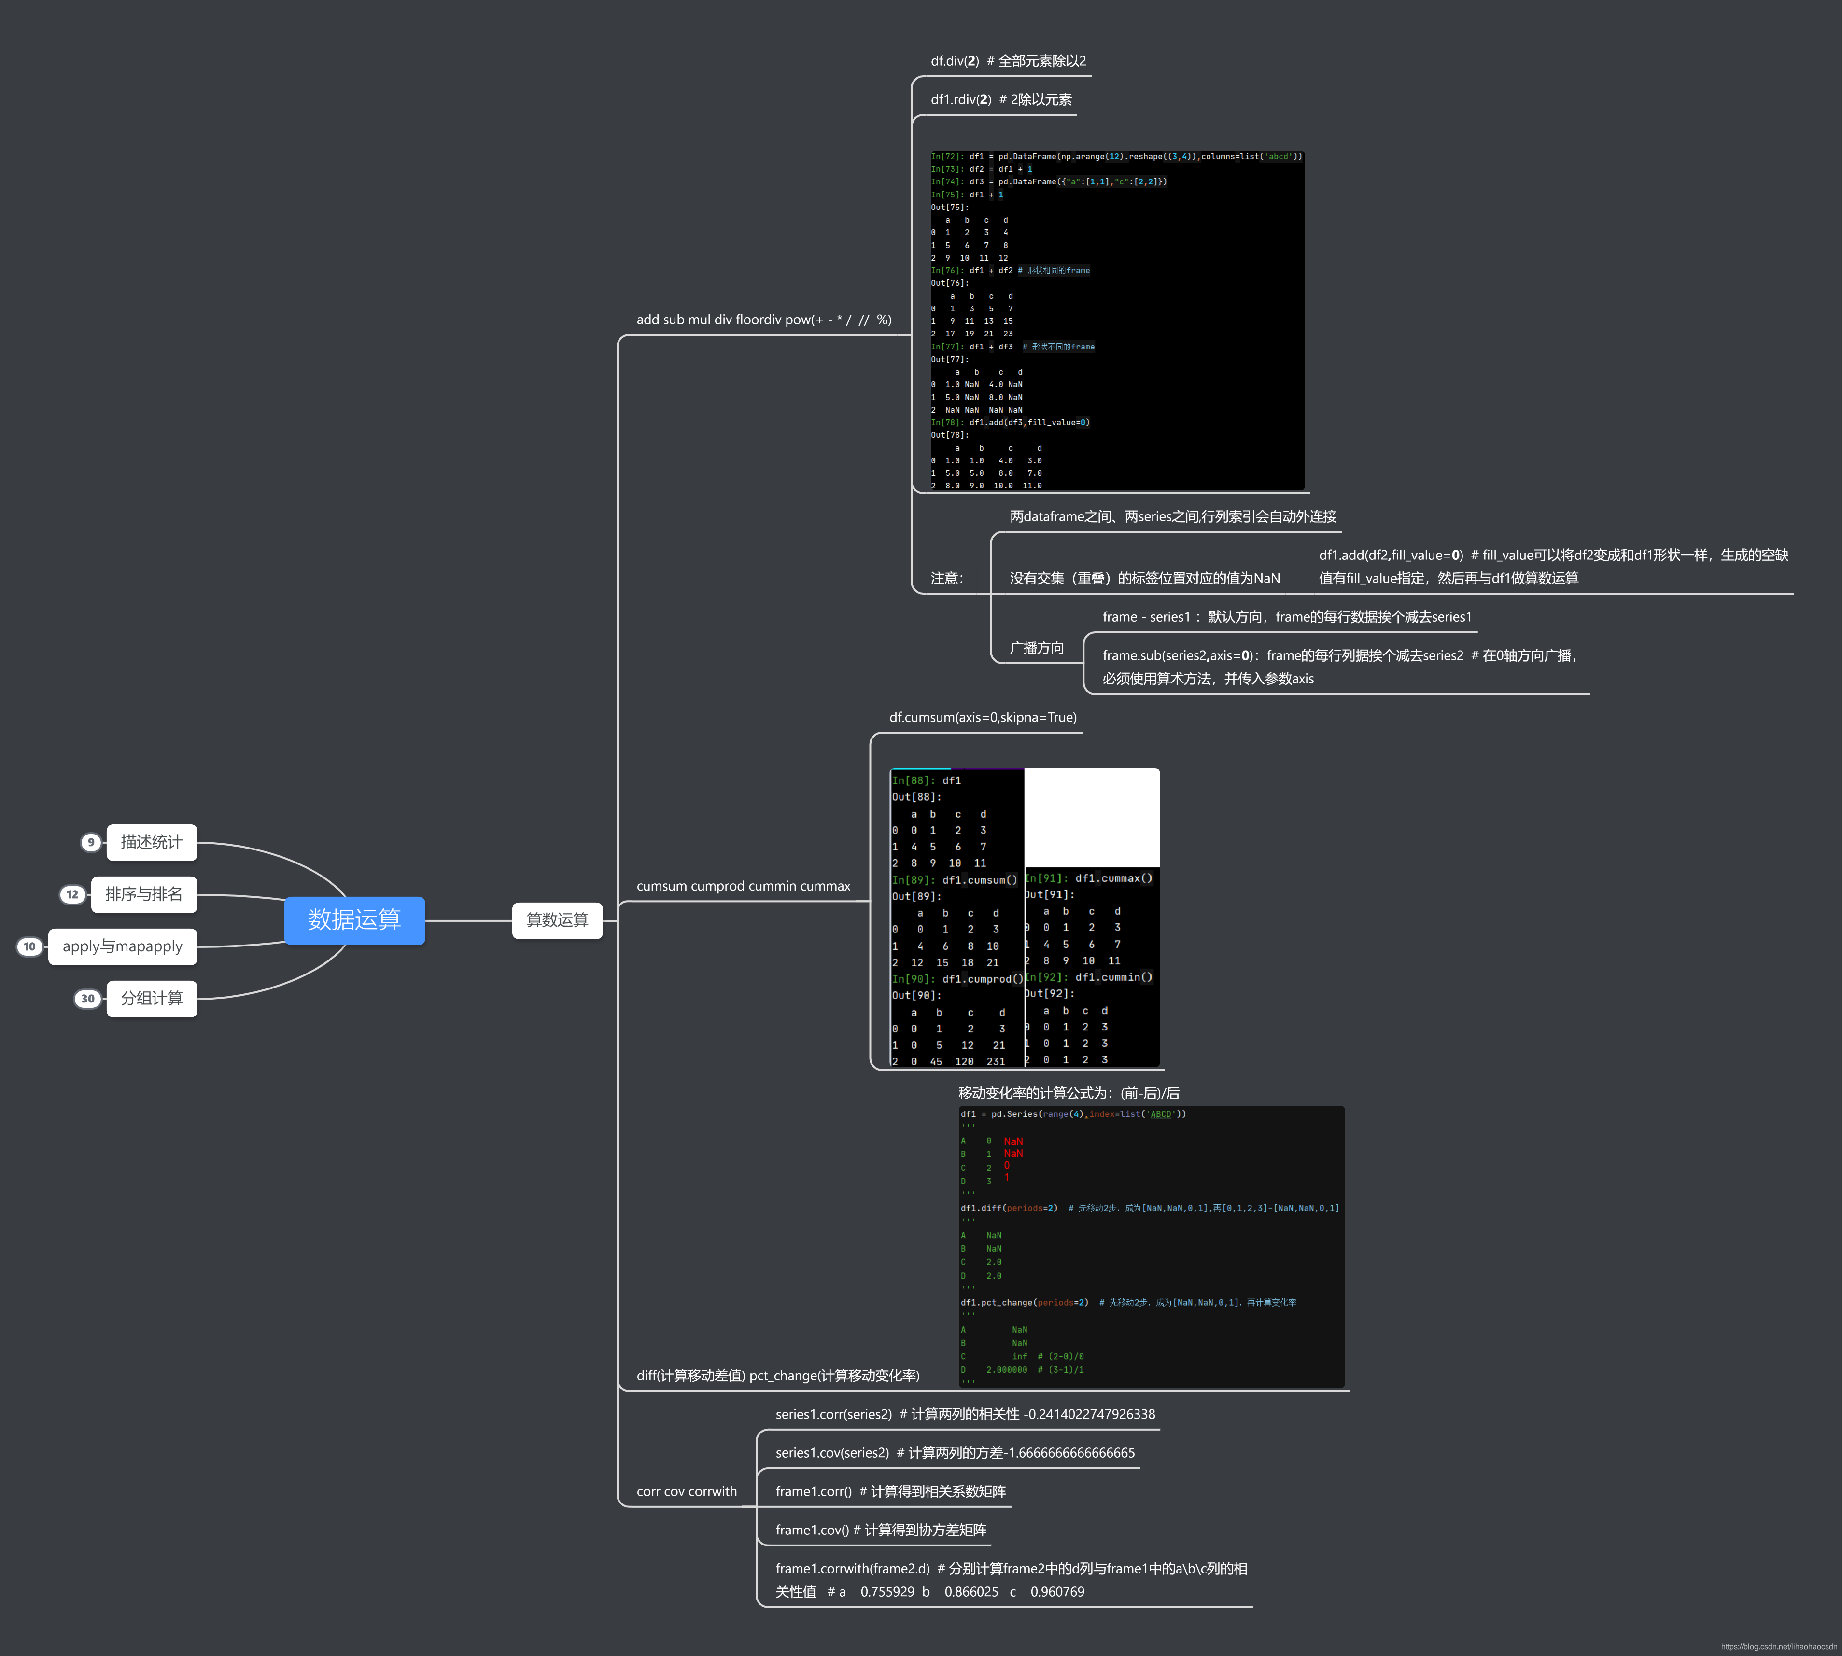Screen dimensions: 1842x1656
Task: Select the diff(计算移动差值) pct_change node
Action: (778, 1375)
